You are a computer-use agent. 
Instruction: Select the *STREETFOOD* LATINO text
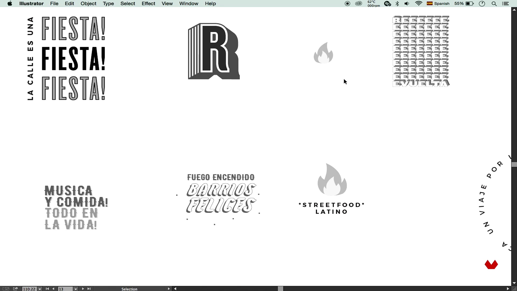[331, 208]
